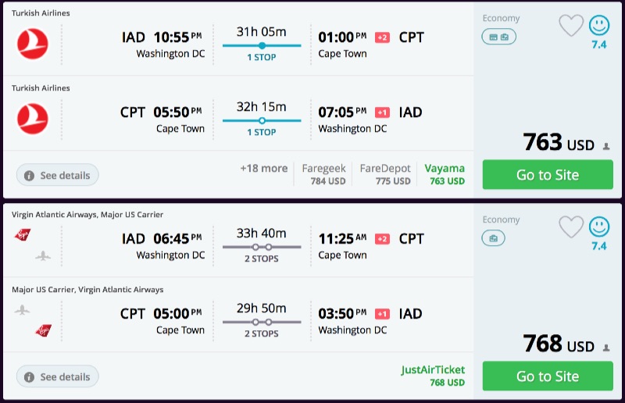Select the Vayama 763 USD offer
This screenshot has height=403, width=625.
[444, 175]
